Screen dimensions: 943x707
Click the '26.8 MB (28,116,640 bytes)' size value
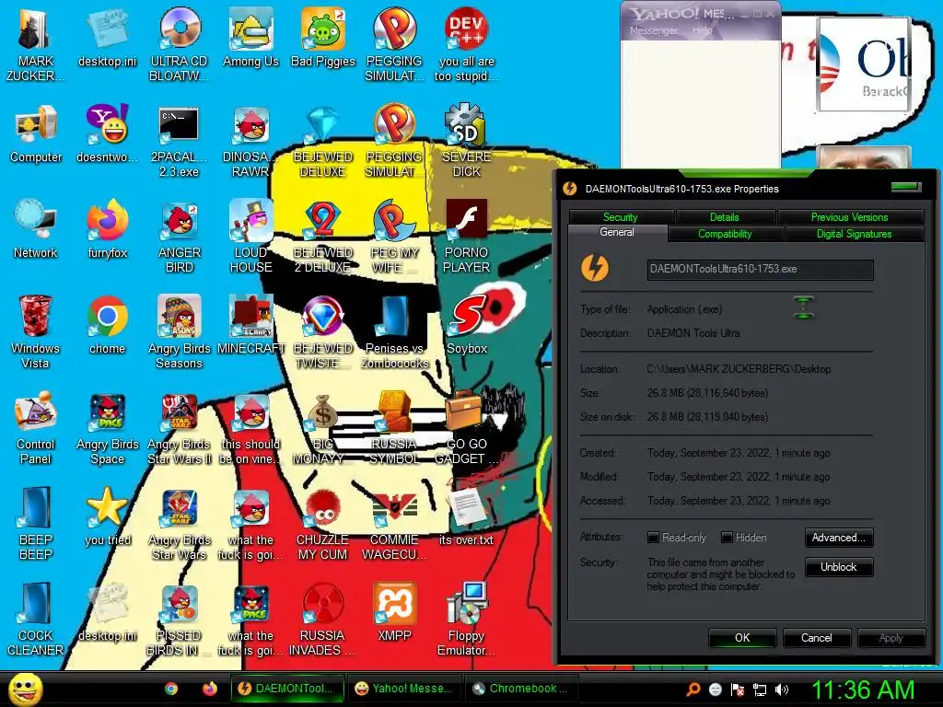tap(707, 393)
